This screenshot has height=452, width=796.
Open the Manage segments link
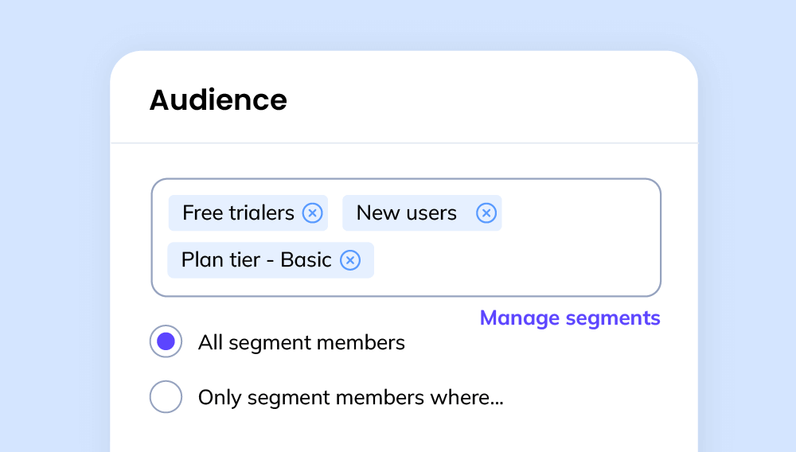tap(570, 318)
